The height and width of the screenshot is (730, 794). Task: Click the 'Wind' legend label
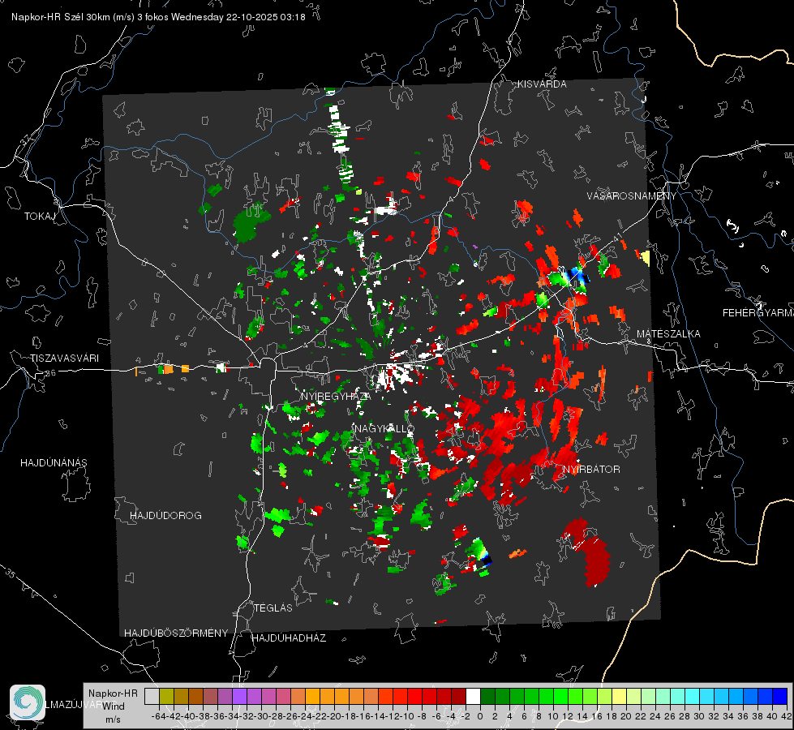[x=114, y=706]
